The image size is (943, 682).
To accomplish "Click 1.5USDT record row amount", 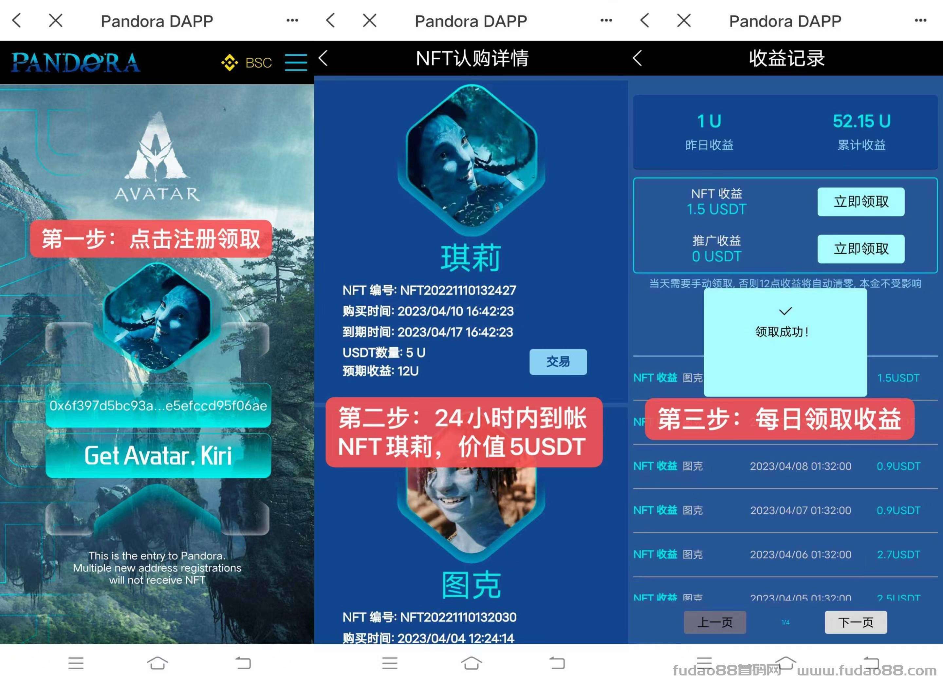I will point(898,378).
